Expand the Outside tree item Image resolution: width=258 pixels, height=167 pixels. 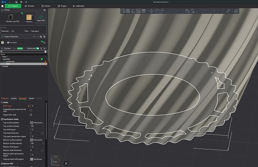point(1,66)
